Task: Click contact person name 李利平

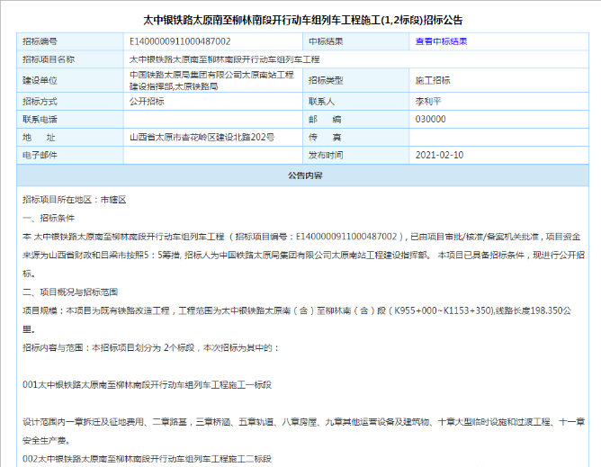Action: (429, 102)
